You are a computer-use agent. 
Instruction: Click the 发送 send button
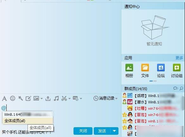click(x=102, y=131)
